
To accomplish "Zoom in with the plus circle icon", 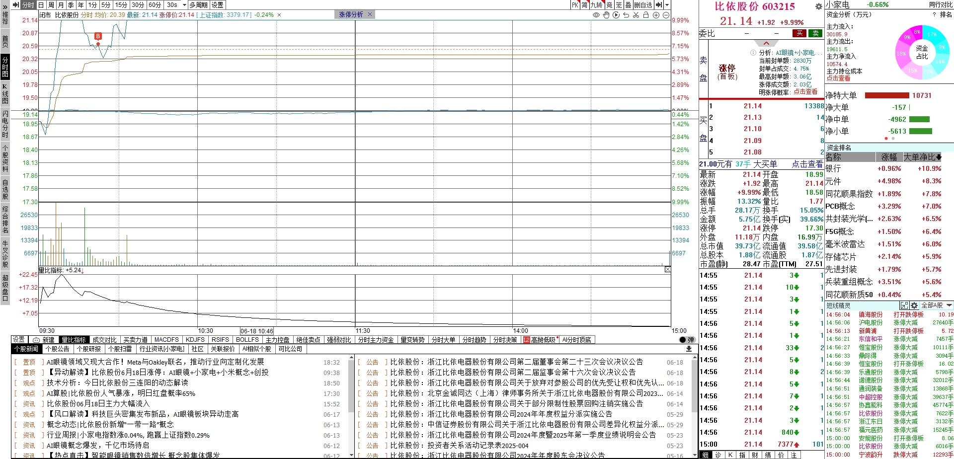I will (x=656, y=15).
